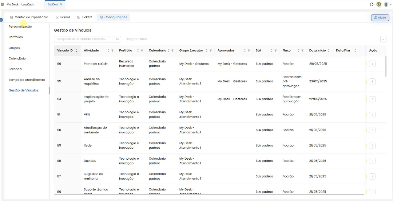The image size is (393, 201).
Task: Click the green circular badge icon
Action: click(379, 4)
